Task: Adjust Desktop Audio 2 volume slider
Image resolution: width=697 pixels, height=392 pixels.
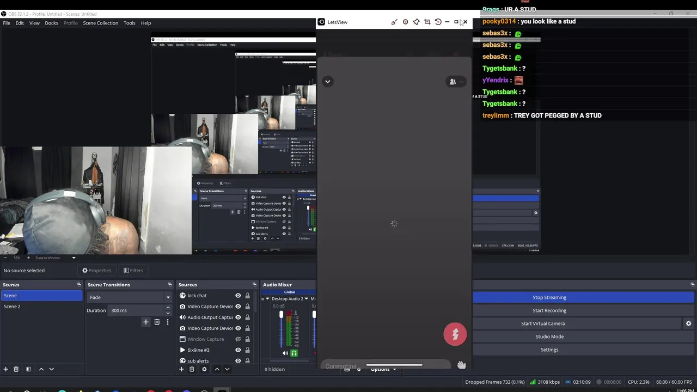Action: tap(281, 315)
